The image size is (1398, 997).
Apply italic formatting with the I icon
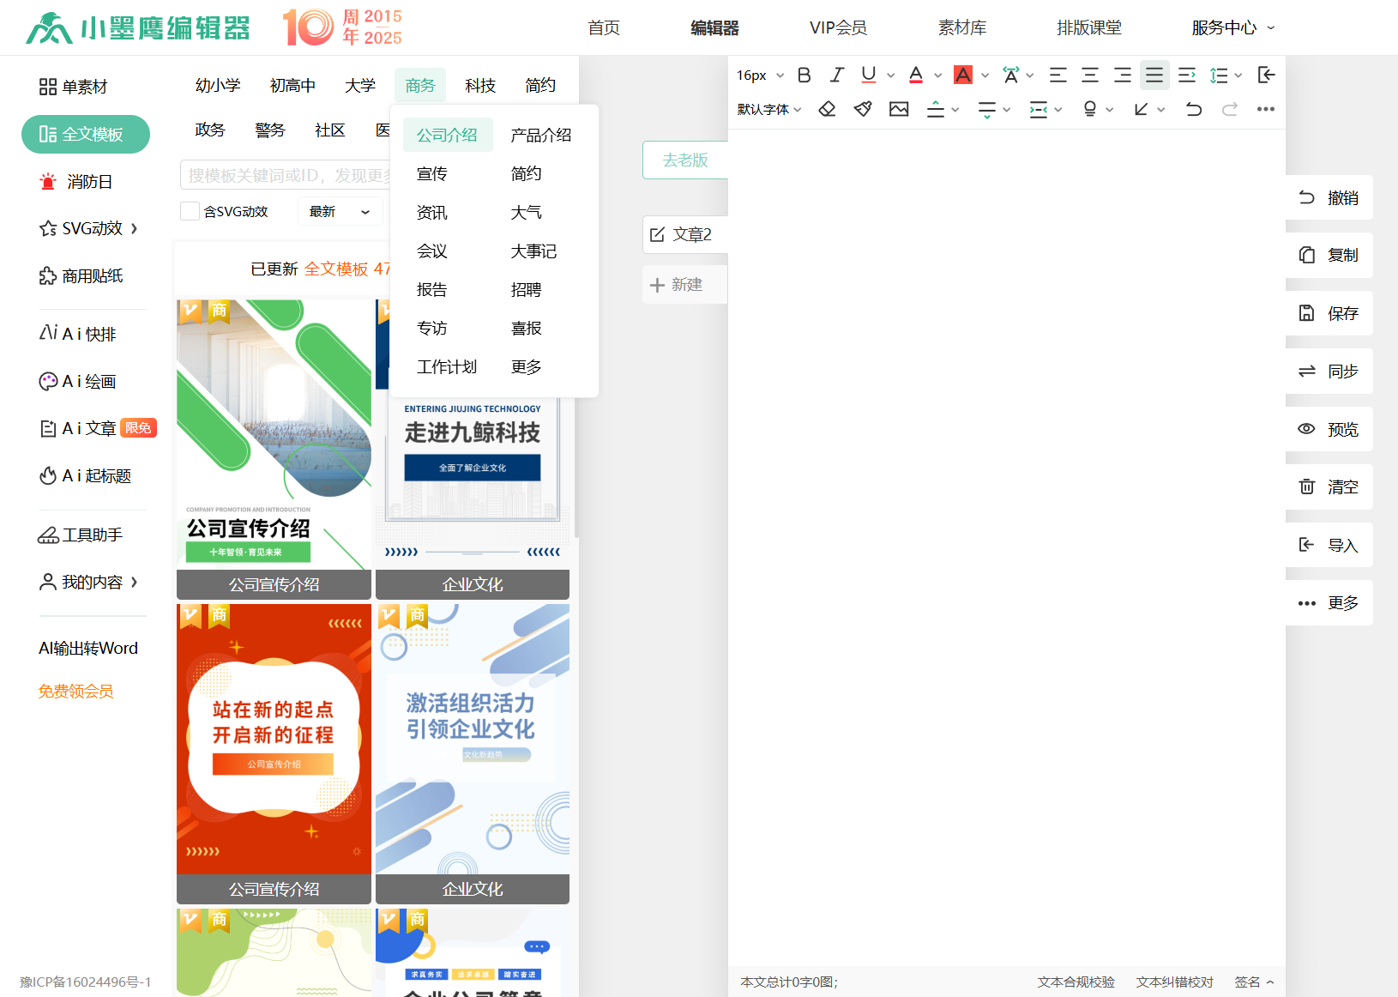coord(836,76)
